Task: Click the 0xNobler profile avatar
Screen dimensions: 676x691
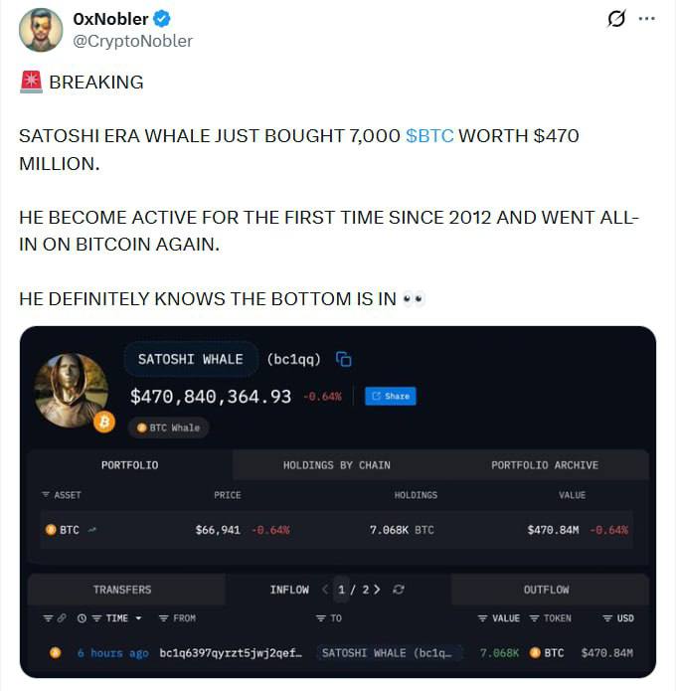Action: [x=41, y=30]
